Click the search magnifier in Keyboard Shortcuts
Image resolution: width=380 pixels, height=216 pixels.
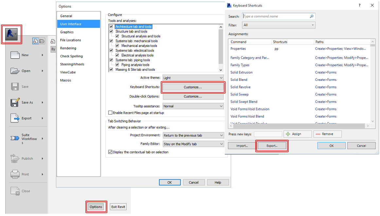pos(312,16)
